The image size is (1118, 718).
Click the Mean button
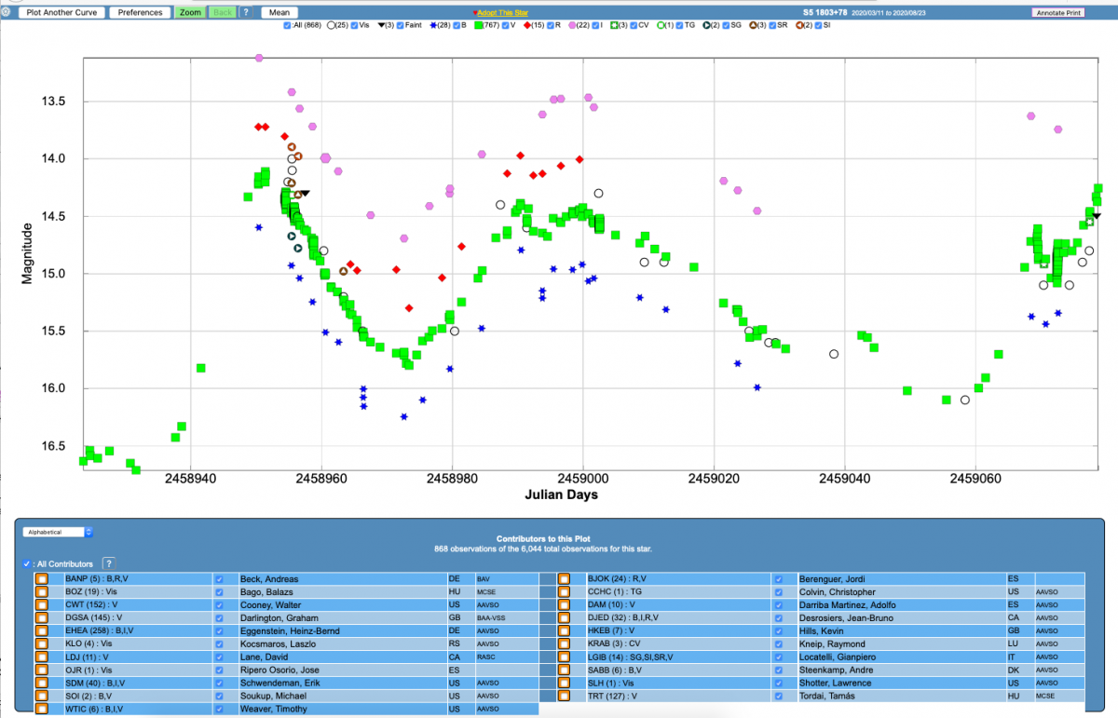click(x=278, y=13)
